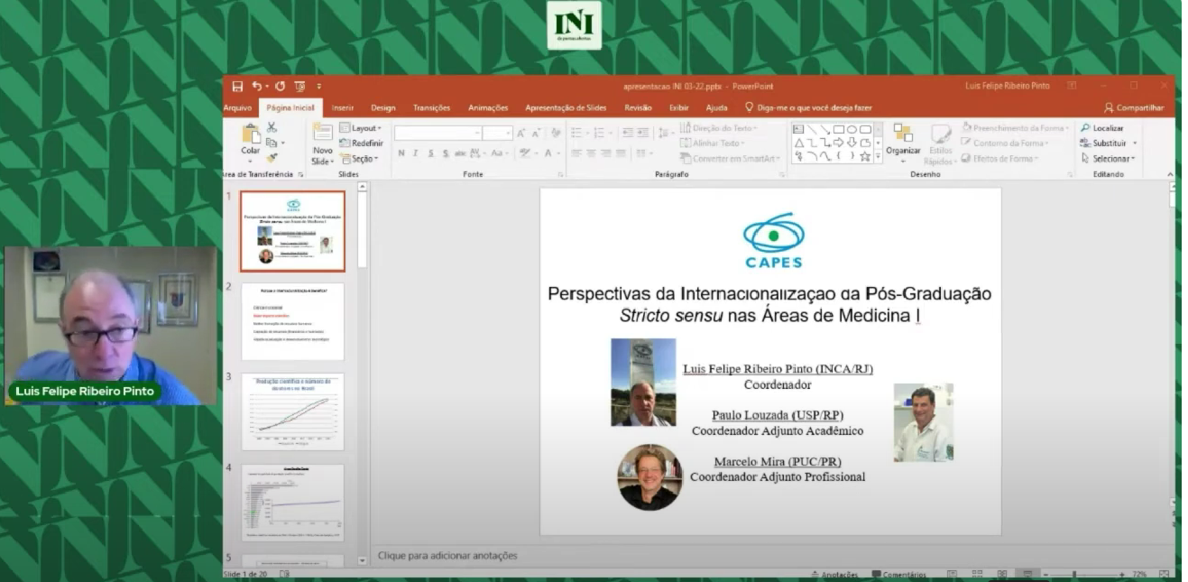Viewport: 1188px width, 582px height.
Task: Toggle Underline (S) formatting
Action: pos(431,153)
